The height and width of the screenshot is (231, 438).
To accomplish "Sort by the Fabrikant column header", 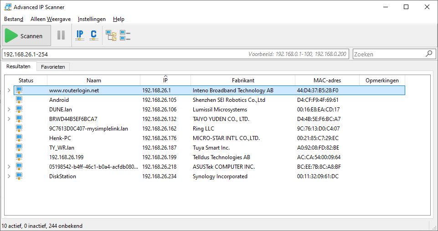I will (x=243, y=80).
